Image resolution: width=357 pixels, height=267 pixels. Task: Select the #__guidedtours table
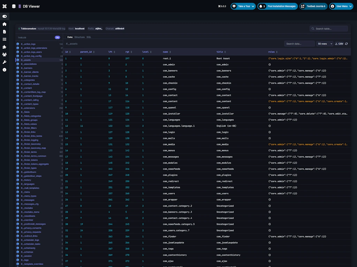point(39,172)
